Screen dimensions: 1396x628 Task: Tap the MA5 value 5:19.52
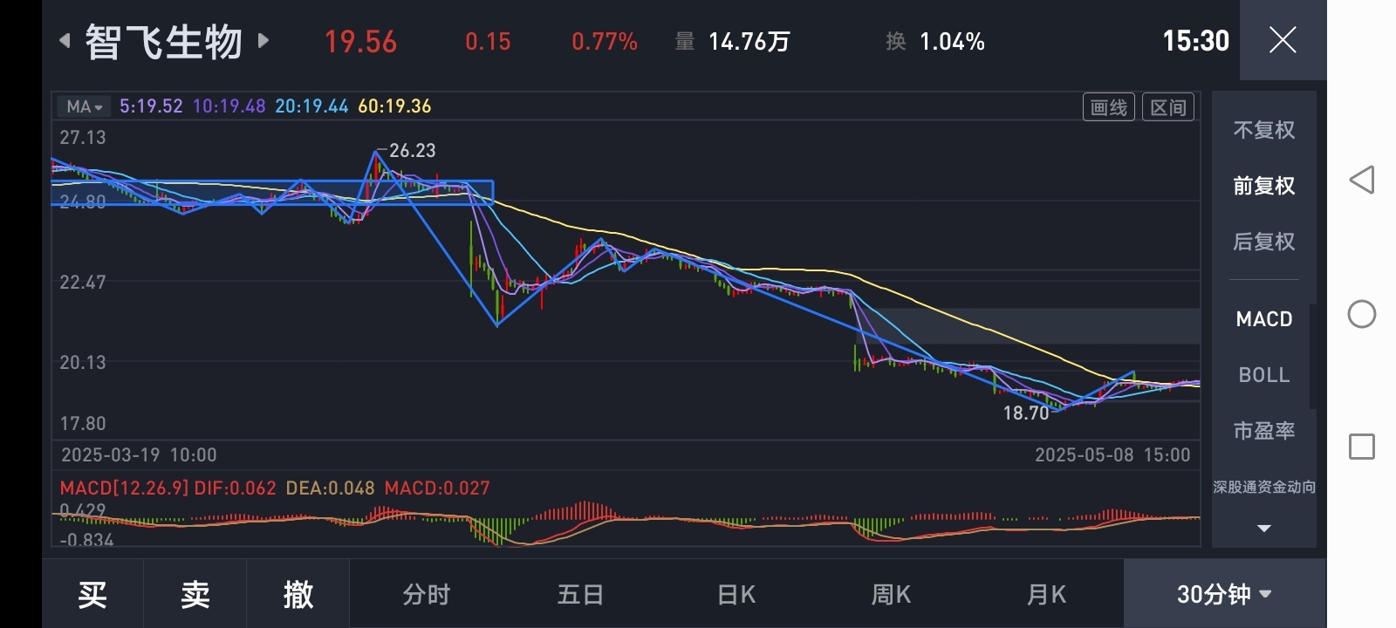tap(151, 106)
